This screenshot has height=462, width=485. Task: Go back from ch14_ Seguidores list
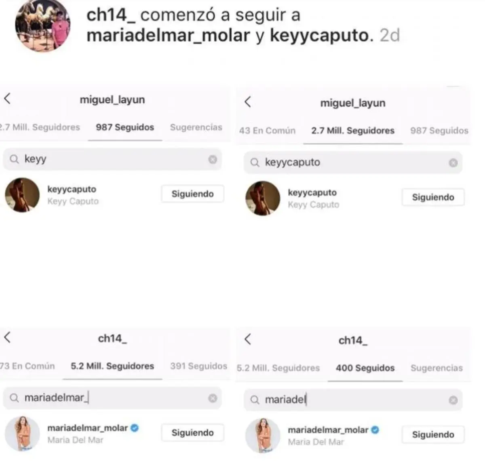pyautogui.click(x=7, y=337)
